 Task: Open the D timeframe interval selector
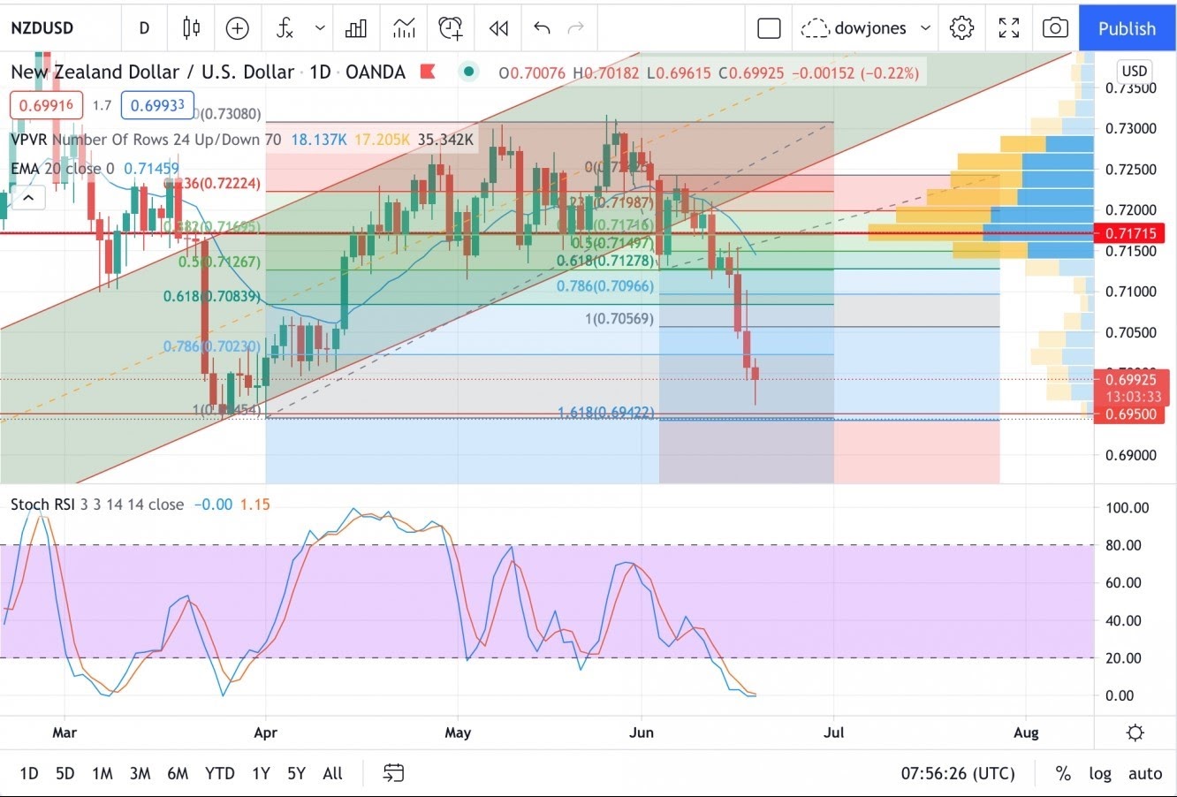(x=144, y=28)
